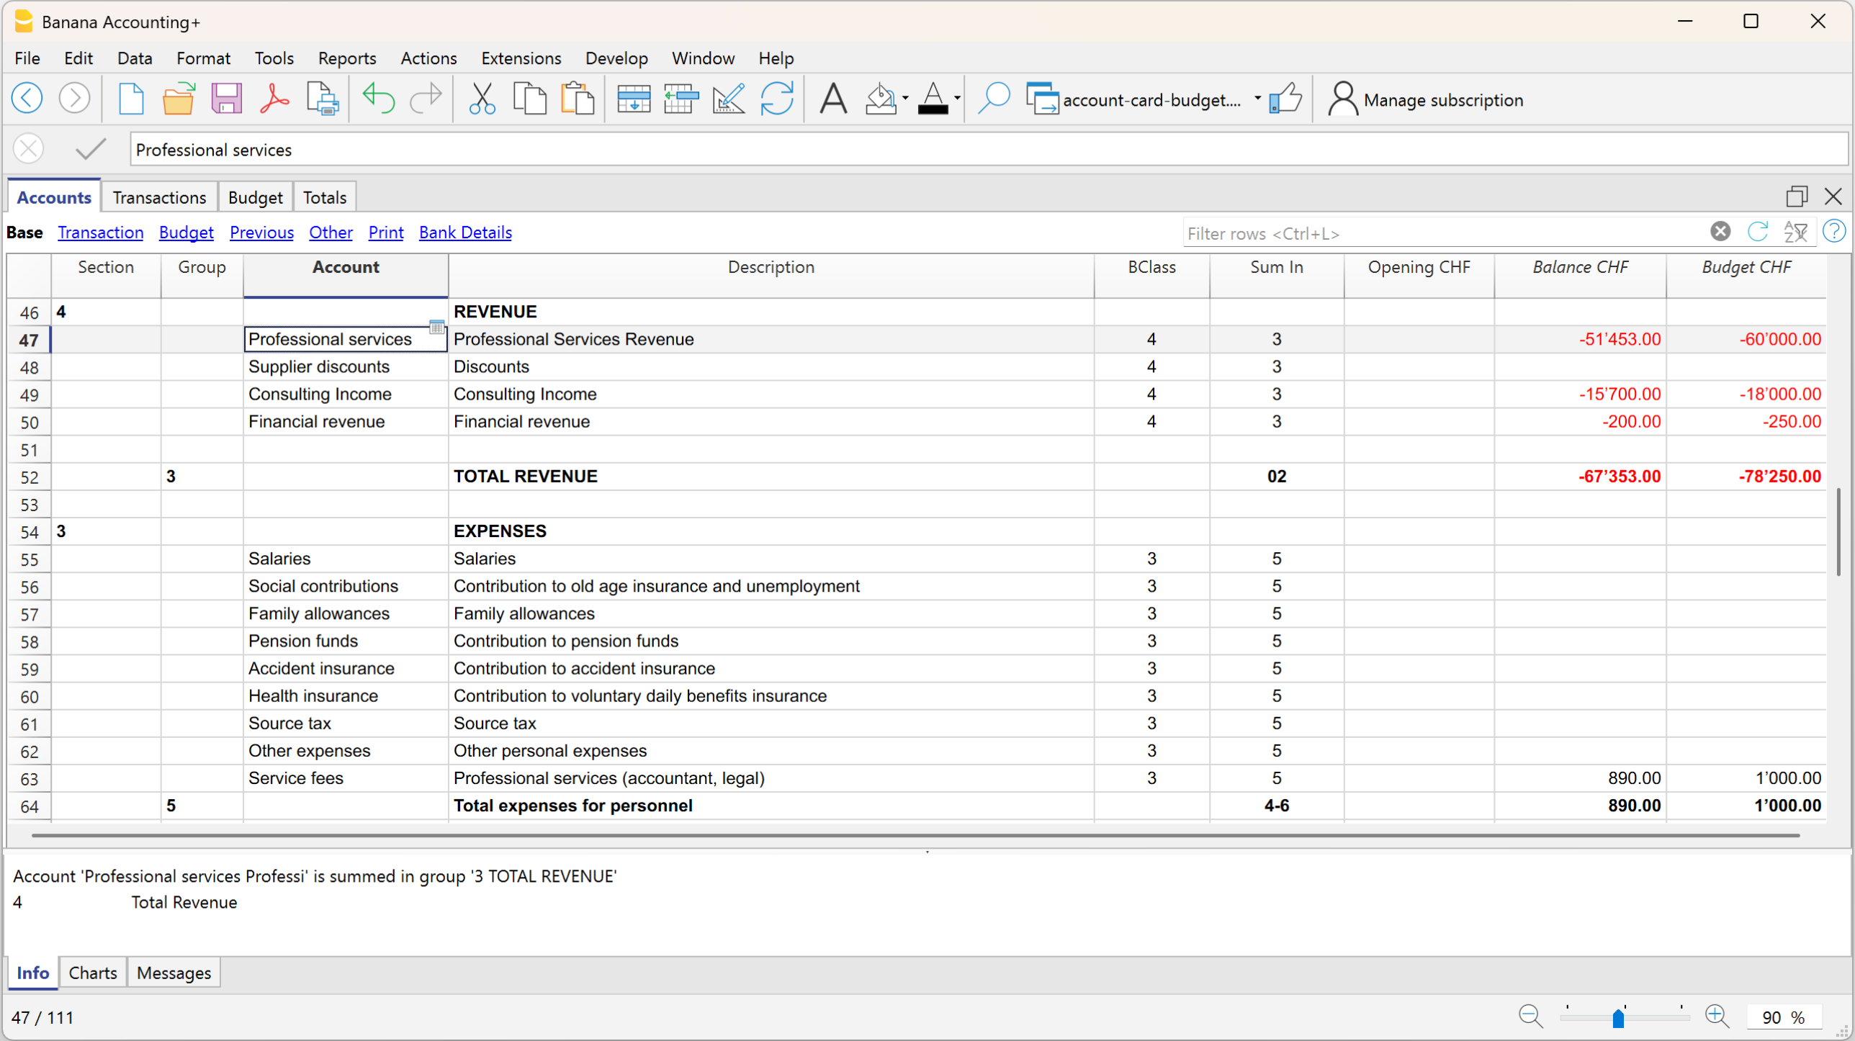Switch to the Transactions tab

pos(159,197)
